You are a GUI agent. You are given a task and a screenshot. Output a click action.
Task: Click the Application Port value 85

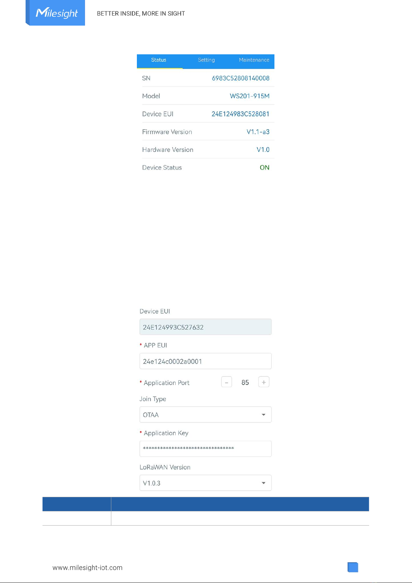coord(245,382)
